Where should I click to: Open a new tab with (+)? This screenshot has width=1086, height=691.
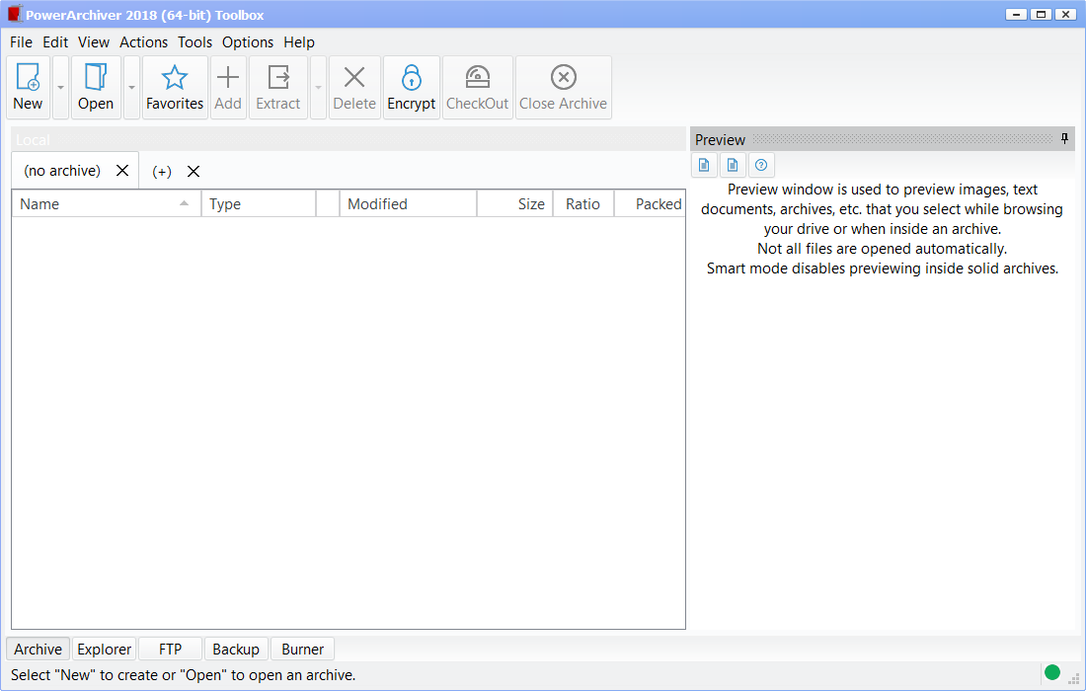pyautogui.click(x=161, y=171)
